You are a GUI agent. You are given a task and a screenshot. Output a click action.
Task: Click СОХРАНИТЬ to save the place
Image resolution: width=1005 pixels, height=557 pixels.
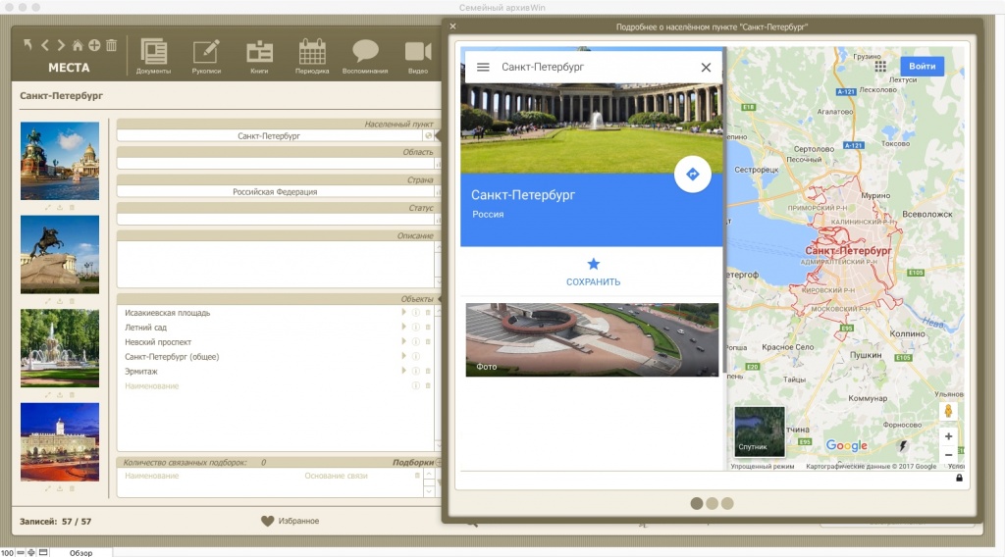coord(593,272)
